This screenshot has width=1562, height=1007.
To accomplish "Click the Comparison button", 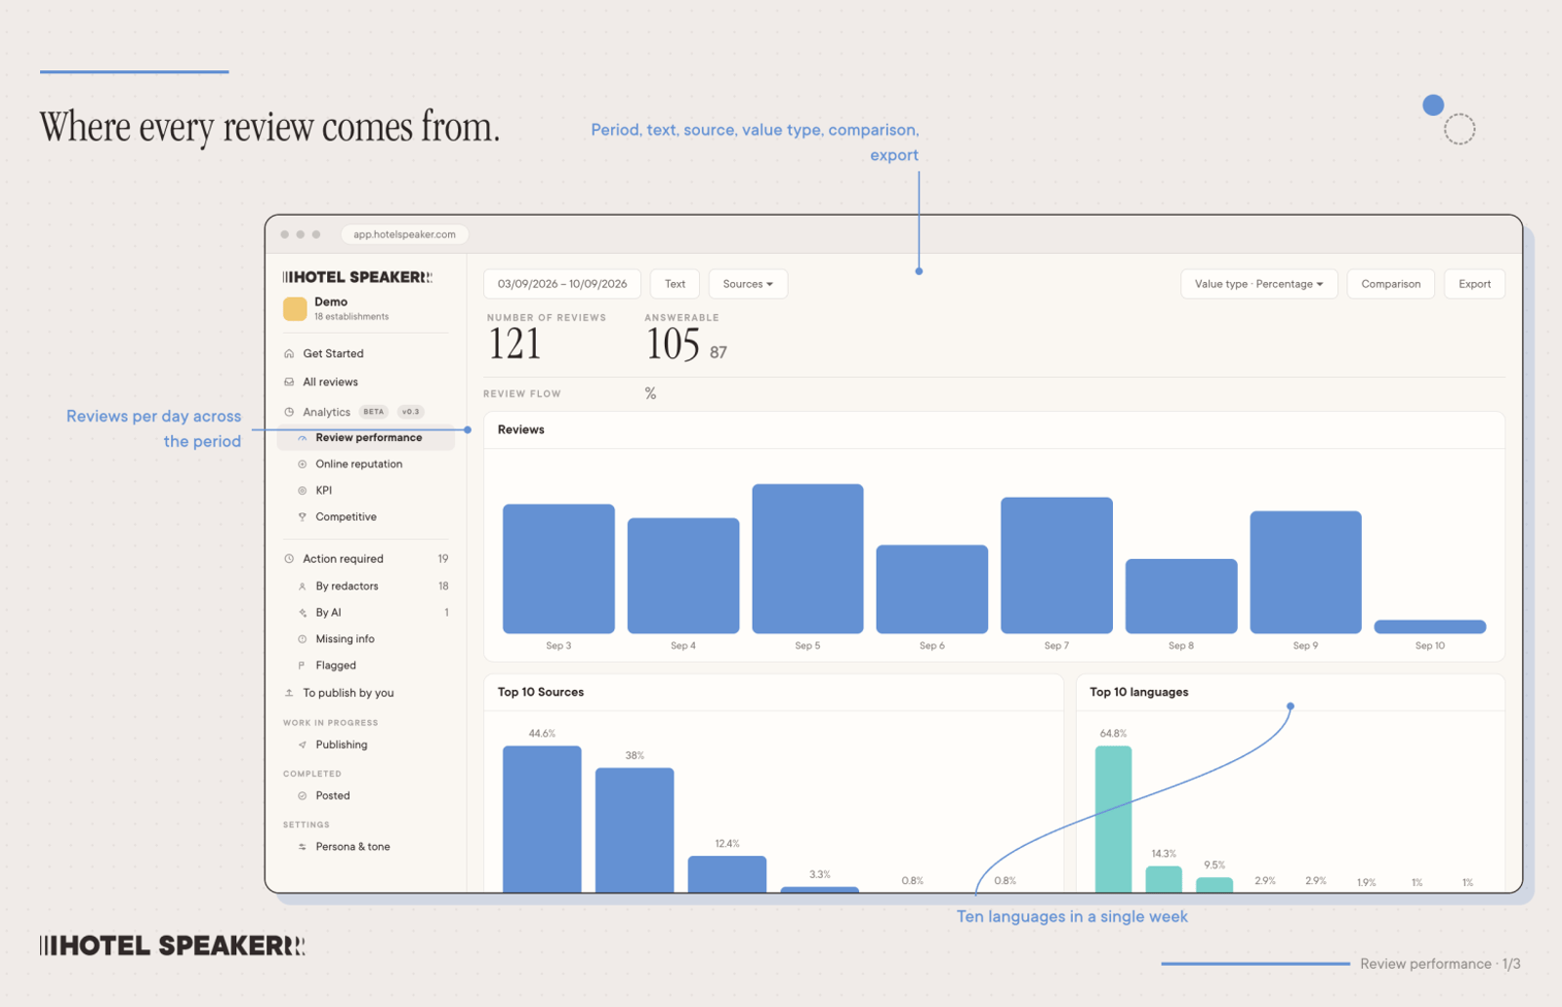I will tap(1391, 284).
